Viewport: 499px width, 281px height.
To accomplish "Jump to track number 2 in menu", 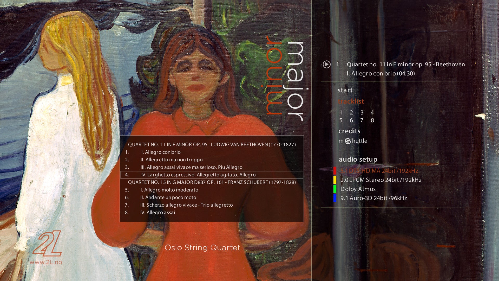I will [x=351, y=112].
